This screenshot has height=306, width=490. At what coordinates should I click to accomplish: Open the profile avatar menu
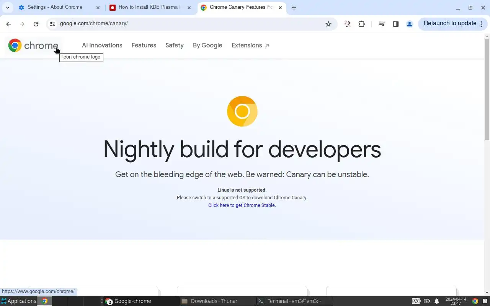pos(410,24)
